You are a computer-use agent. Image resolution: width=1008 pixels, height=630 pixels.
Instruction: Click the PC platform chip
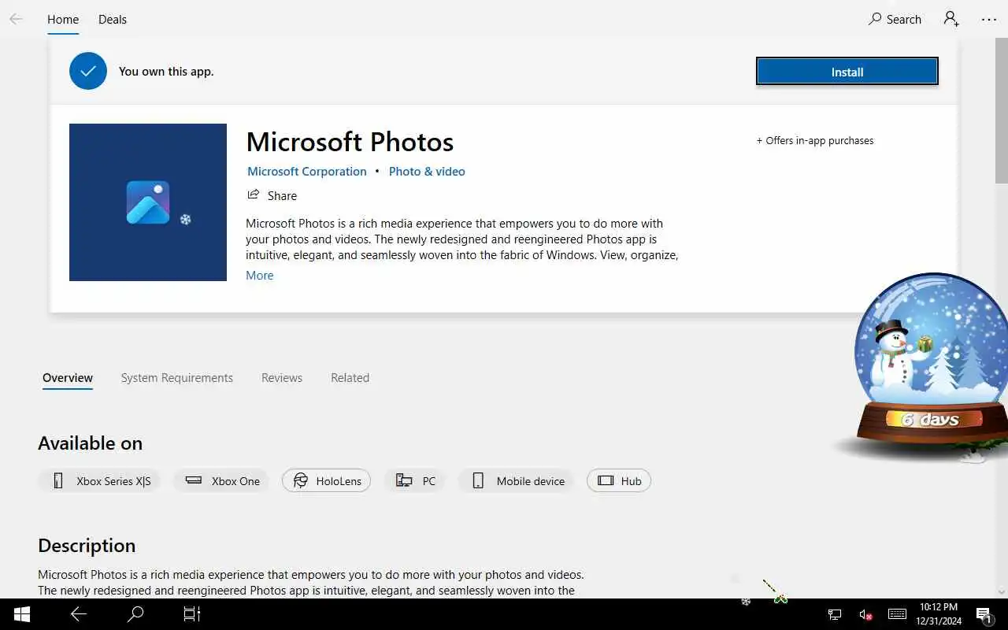(415, 481)
